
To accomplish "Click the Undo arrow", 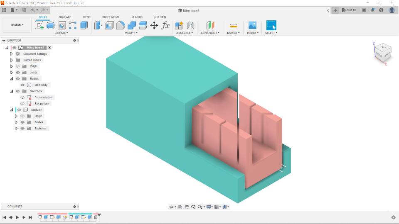I will tap(33, 10).
